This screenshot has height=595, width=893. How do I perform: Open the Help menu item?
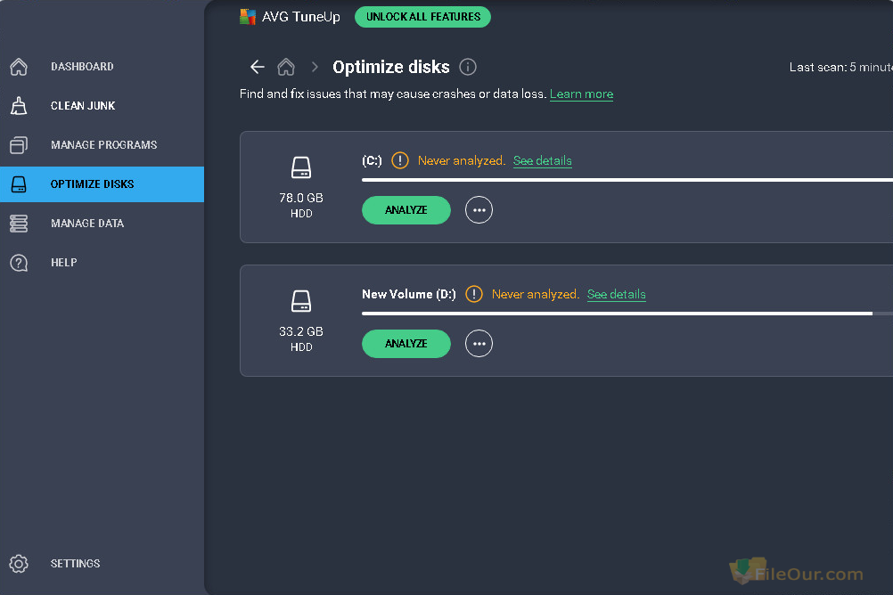tap(64, 263)
